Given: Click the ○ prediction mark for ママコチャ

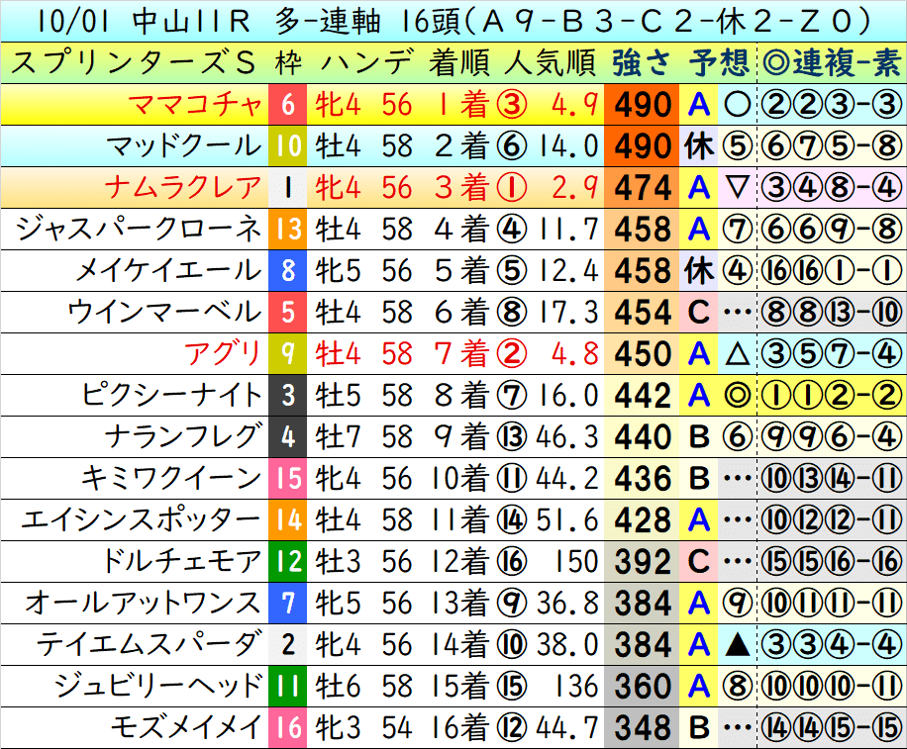Looking at the screenshot, I should pos(737,105).
